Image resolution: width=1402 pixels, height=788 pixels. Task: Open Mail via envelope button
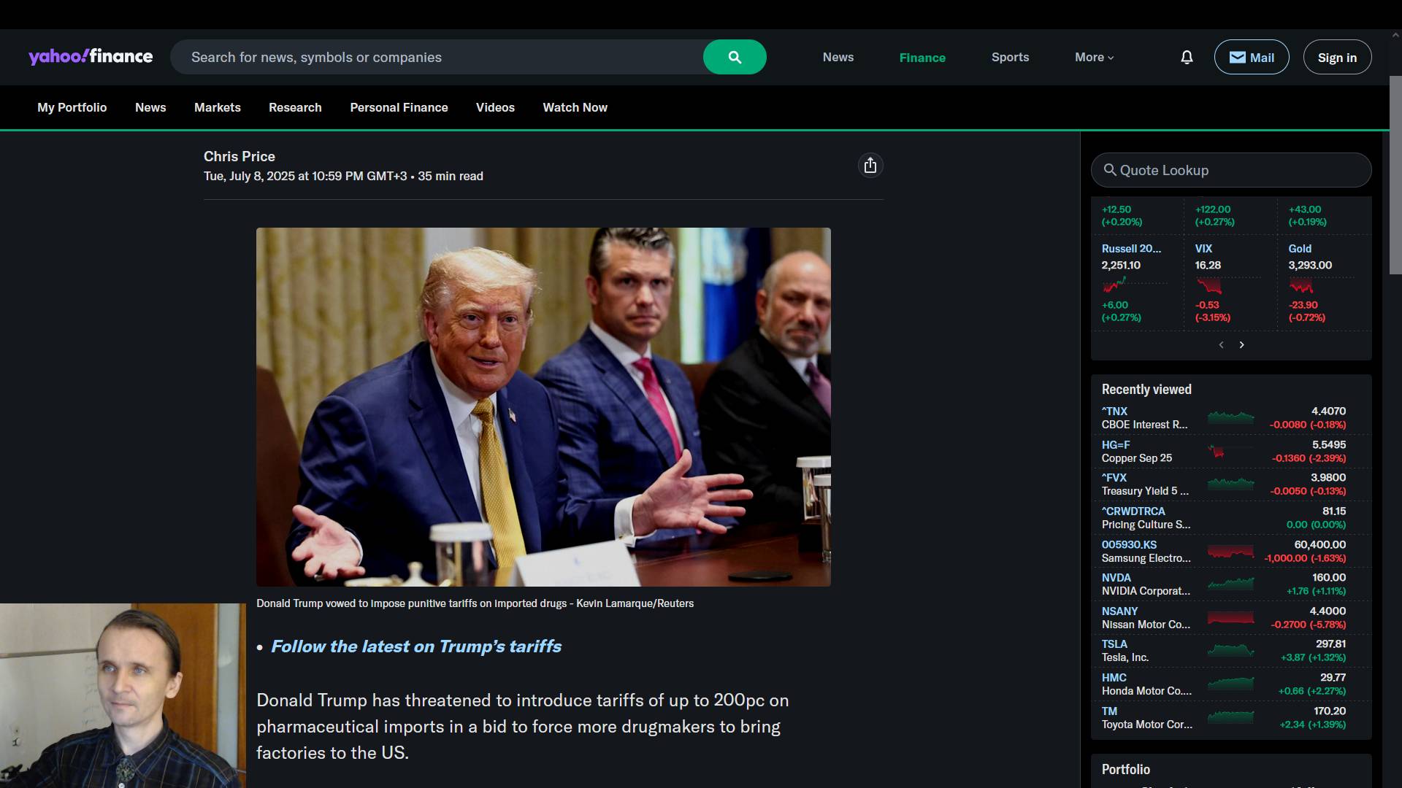pos(1251,57)
